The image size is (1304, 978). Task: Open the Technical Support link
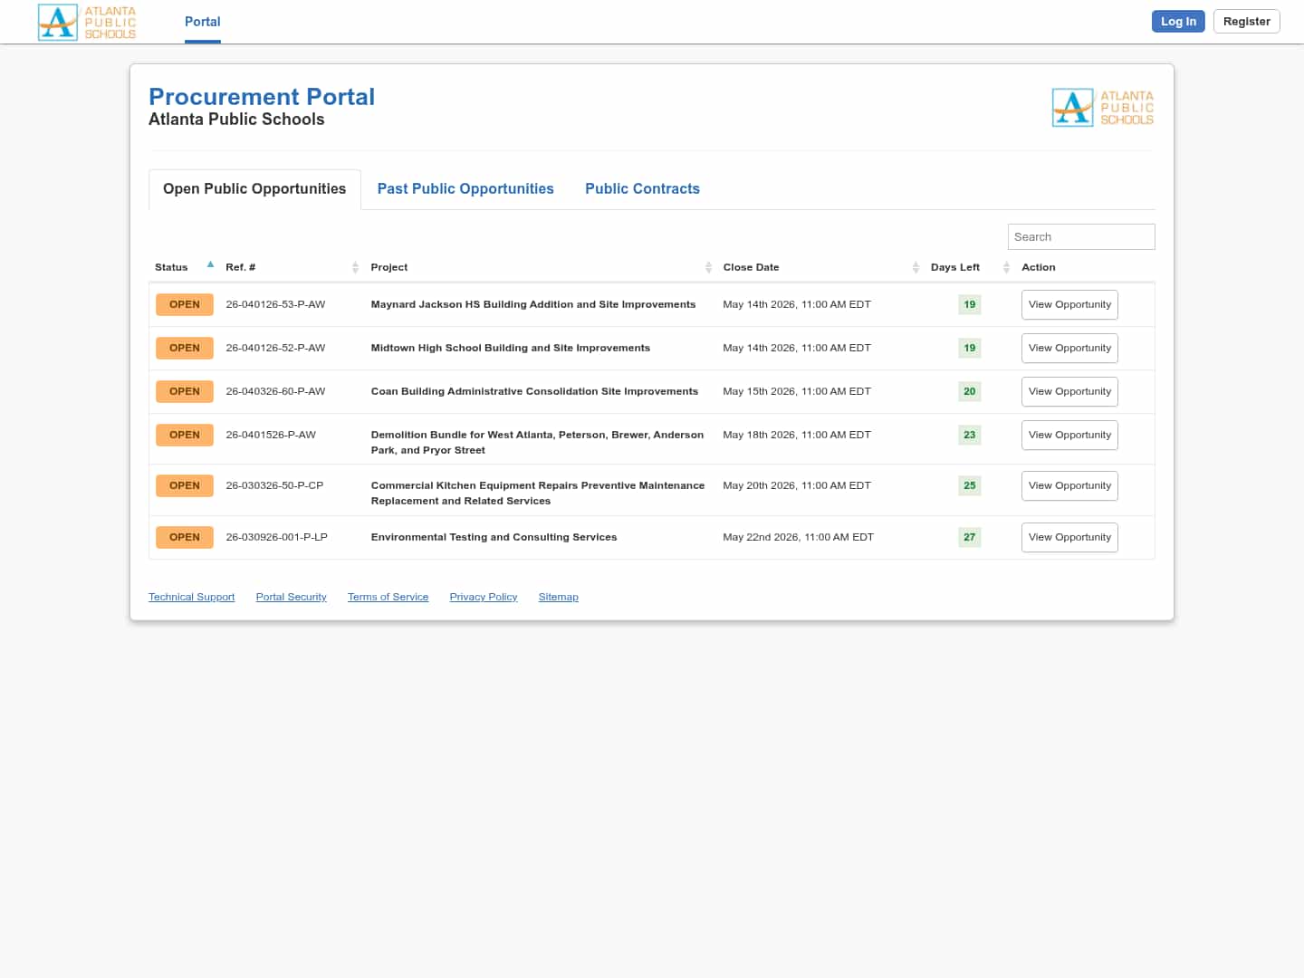tap(191, 597)
